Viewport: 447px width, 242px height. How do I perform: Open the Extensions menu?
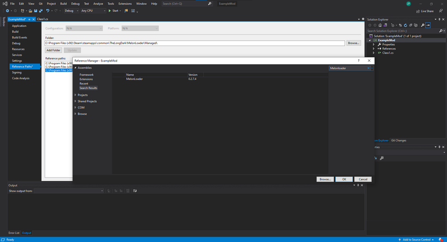(125, 4)
